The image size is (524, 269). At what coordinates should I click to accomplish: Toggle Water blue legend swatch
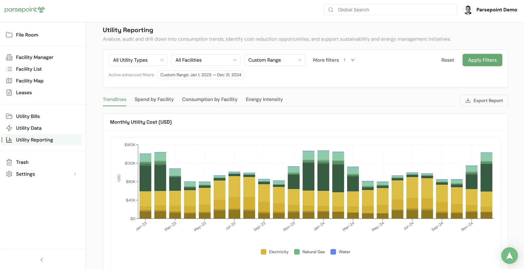tap(333, 252)
